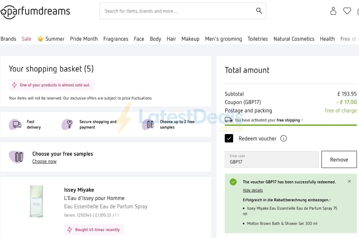Open the Brands menu
The height and width of the screenshot is (238, 359).
pyautogui.click(x=8, y=39)
